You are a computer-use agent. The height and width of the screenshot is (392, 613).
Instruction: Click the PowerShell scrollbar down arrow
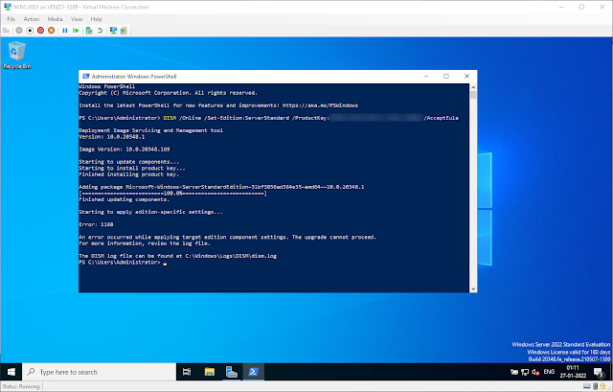[x=473, y=288]
